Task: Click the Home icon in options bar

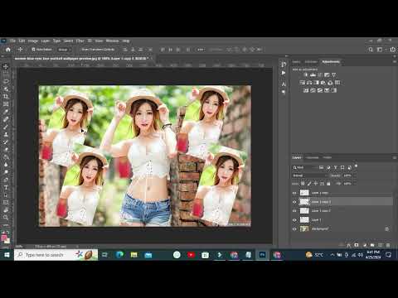Action: (x=8, y=50)
